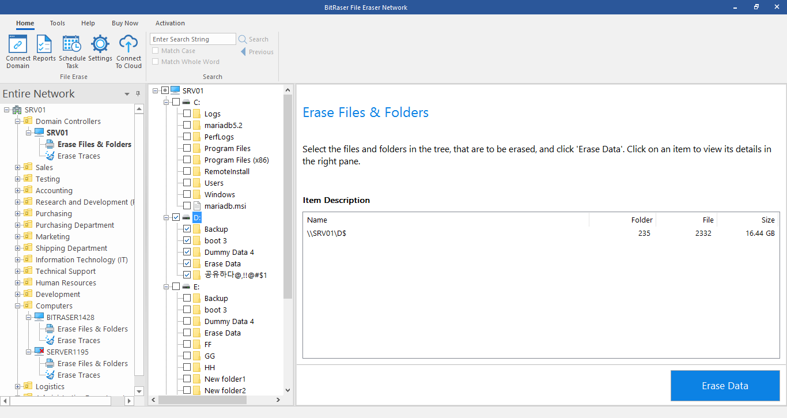This screenshot has height=418, width=787.
Task: Click the Connect To Cloud icon
Action: [x=128, y=44]
